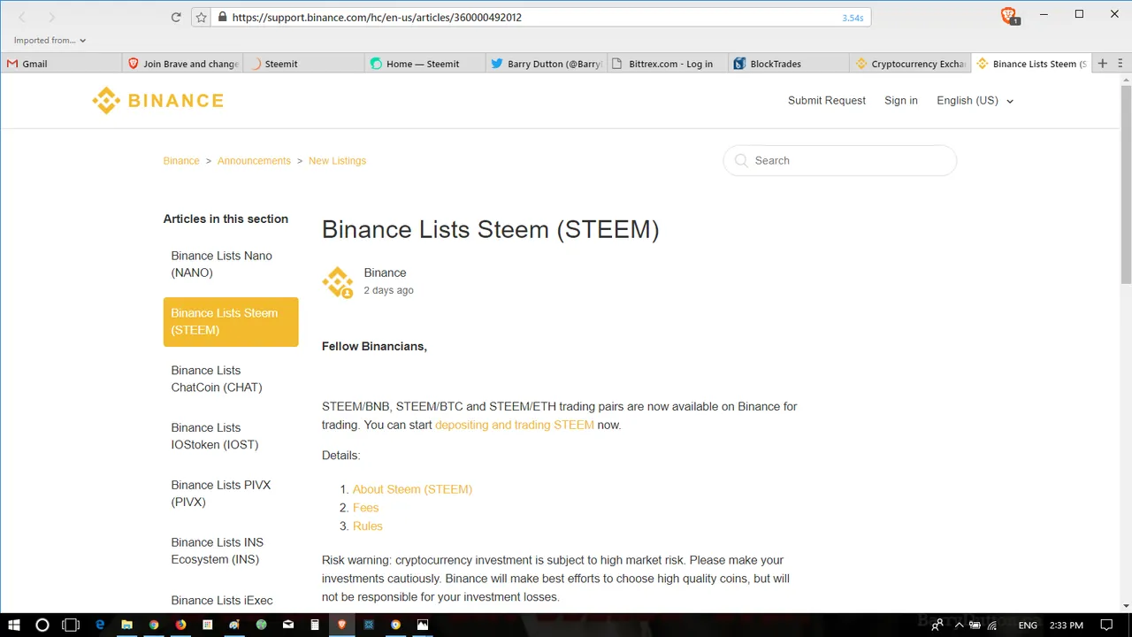Click the Binance author name link
Viewport: 1132px width, 637px height.
(385, 273)
